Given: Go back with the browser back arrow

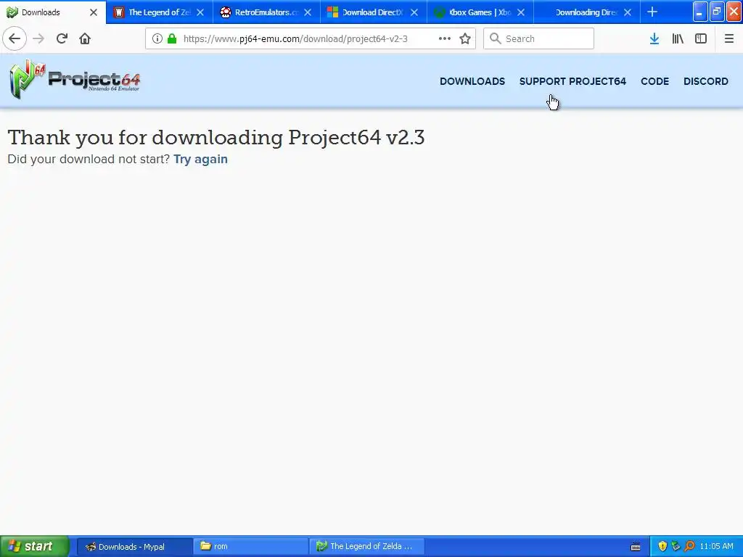Looking at the screenshot, I should coord(15,38).
